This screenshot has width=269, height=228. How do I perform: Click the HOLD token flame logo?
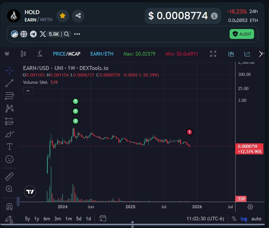pyautogui.click(x=14, y=16)
